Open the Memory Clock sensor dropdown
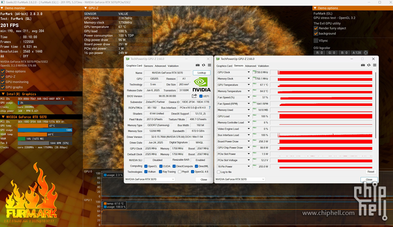Viewport: 393px width, 227px height. point(249,79)
